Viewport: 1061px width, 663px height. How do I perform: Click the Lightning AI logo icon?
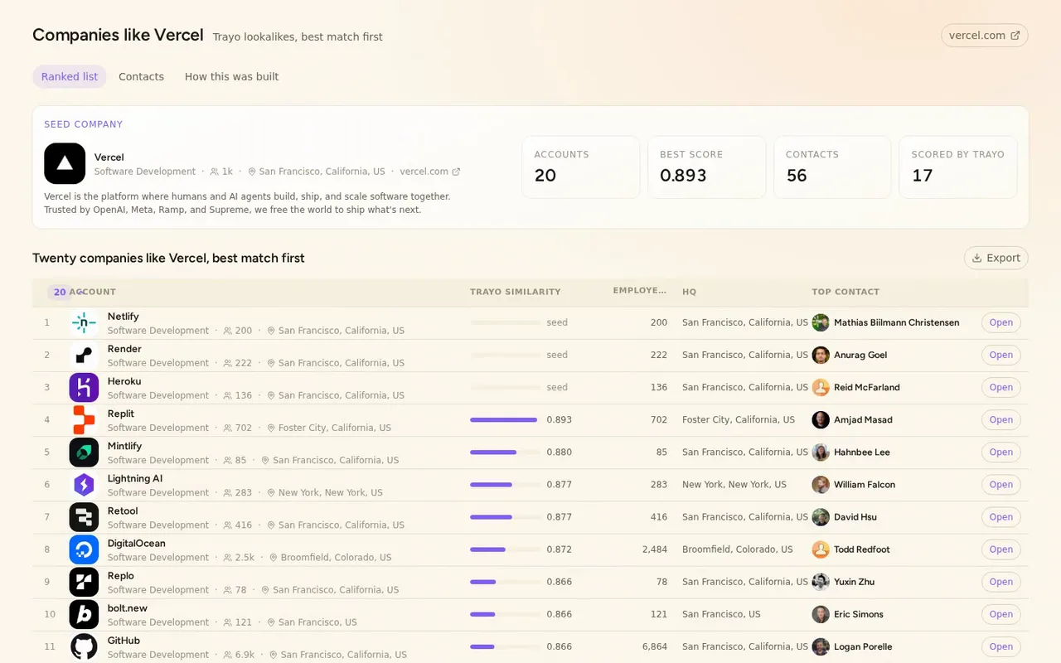point(84,485)
